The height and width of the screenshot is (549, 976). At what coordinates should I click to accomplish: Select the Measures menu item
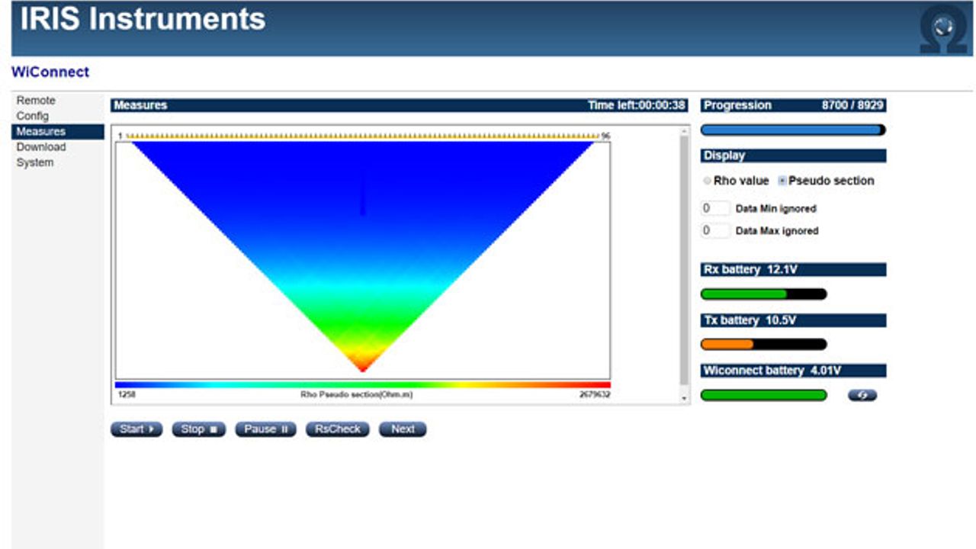(41, 132)
